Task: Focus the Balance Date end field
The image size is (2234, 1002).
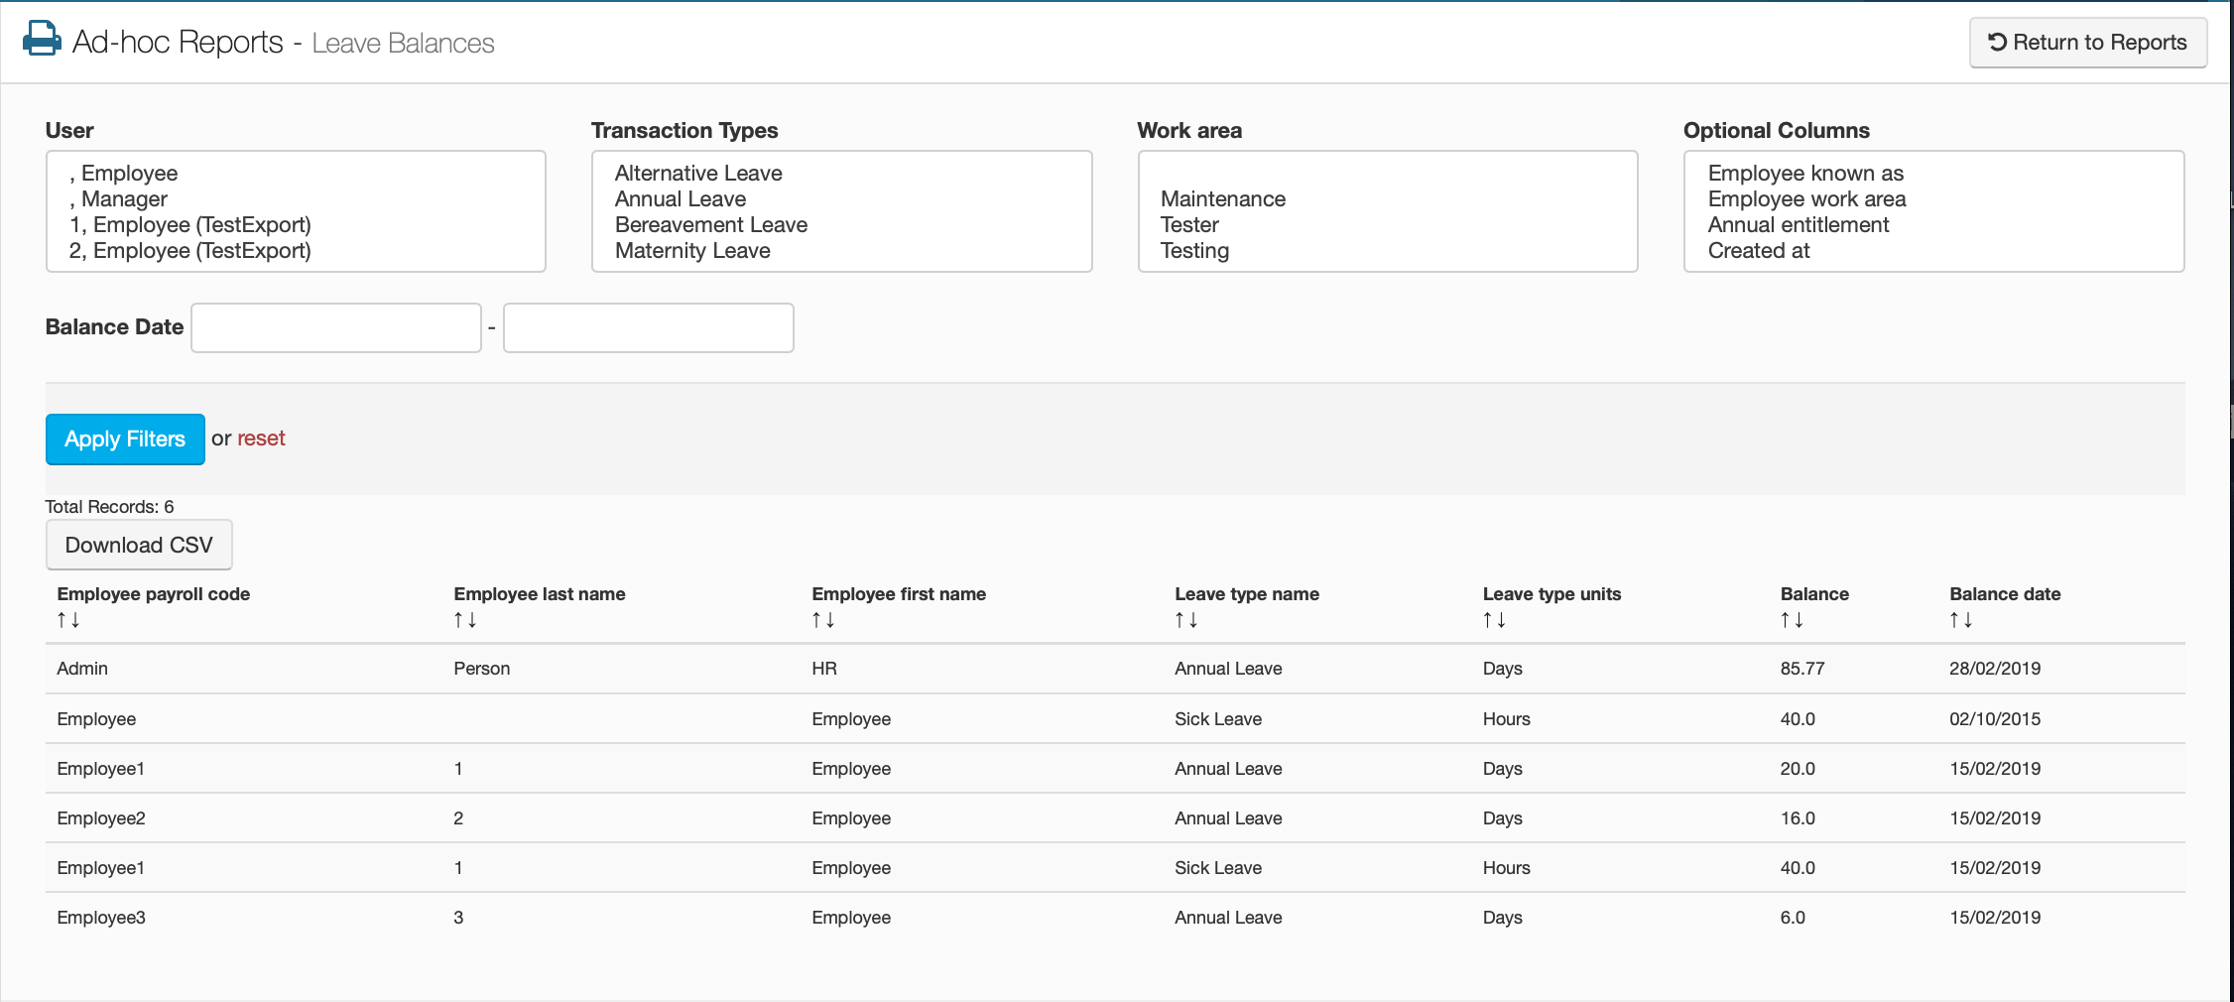Action: 648,327
